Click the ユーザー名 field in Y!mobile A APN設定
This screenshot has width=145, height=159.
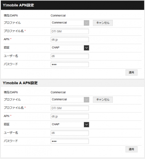click(70, 133)
